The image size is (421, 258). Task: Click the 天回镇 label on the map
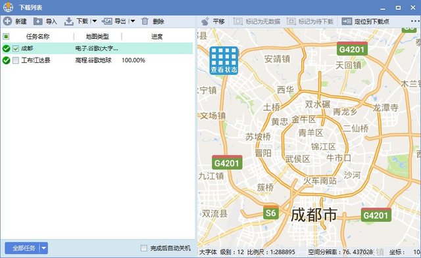348,65
